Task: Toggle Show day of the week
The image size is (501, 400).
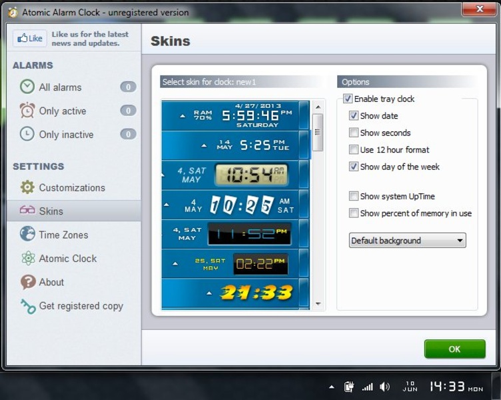Action: [x=353, y=166]
